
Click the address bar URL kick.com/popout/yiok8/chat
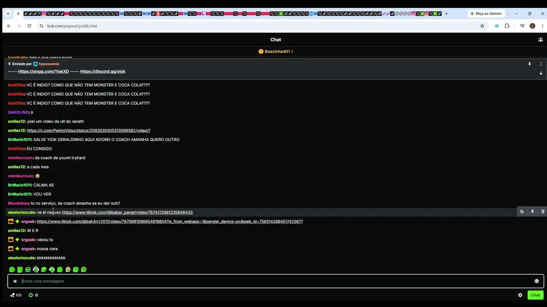click(x=72, y=26)
